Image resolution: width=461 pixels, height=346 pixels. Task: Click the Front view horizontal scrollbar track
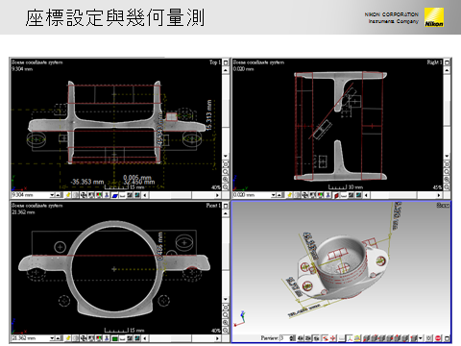(181, 338)
